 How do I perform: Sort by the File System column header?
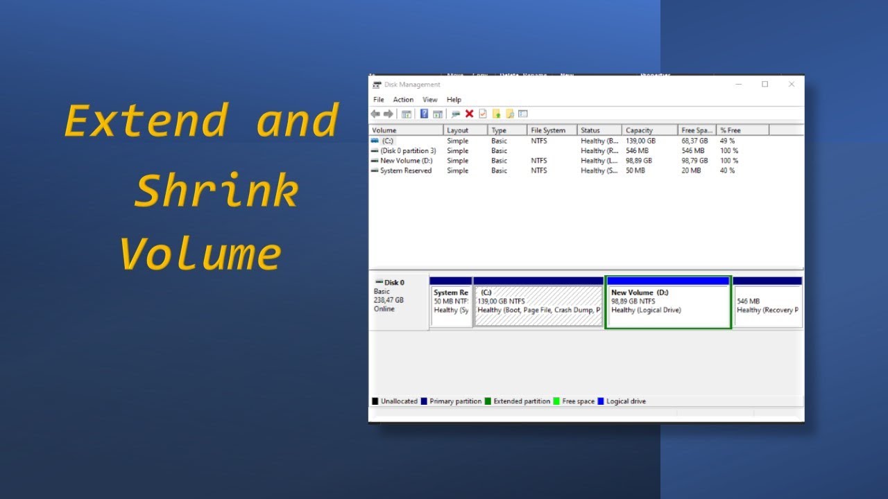tap(552, 130)
